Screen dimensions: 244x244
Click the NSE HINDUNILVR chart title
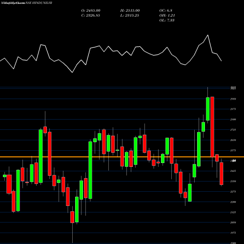coord(39,3)
